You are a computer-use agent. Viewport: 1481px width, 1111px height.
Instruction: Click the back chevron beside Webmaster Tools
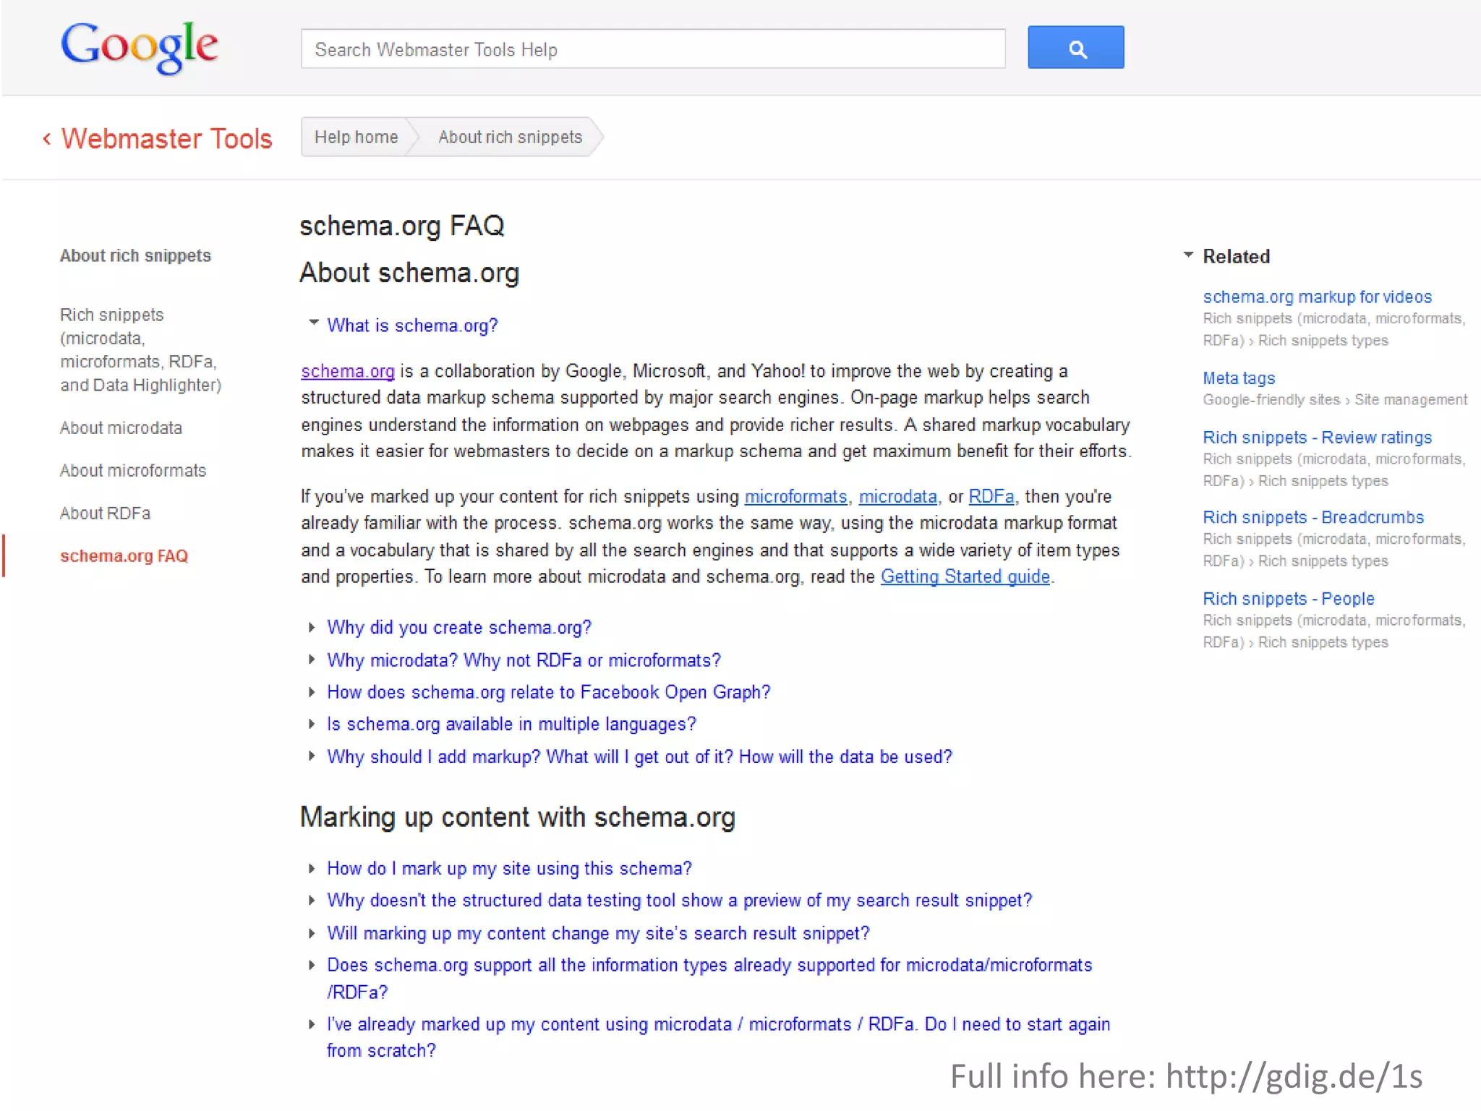click(x=47, y=138)
